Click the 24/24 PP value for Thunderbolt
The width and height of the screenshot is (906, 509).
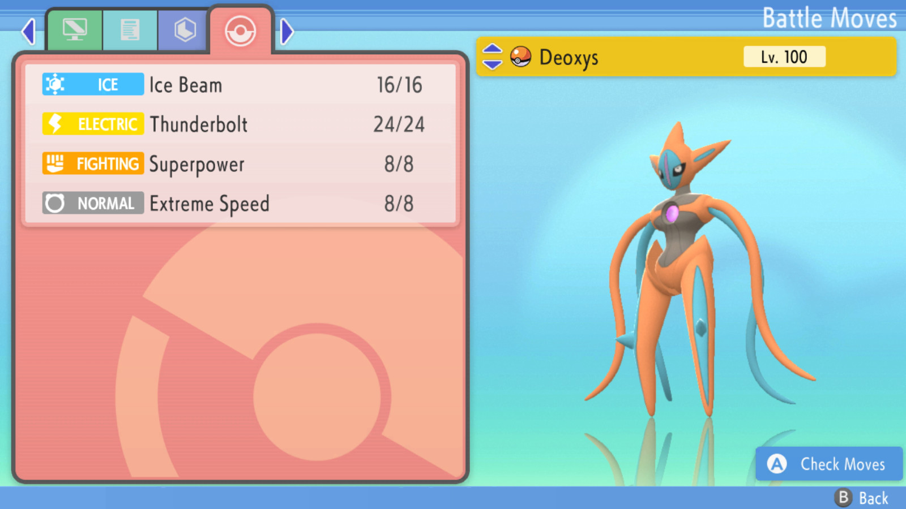[399, 124]
